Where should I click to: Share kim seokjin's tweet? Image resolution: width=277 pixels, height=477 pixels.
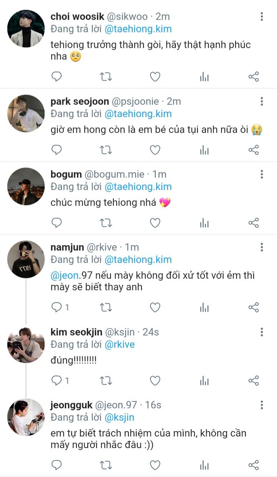[x=254, y=381]
